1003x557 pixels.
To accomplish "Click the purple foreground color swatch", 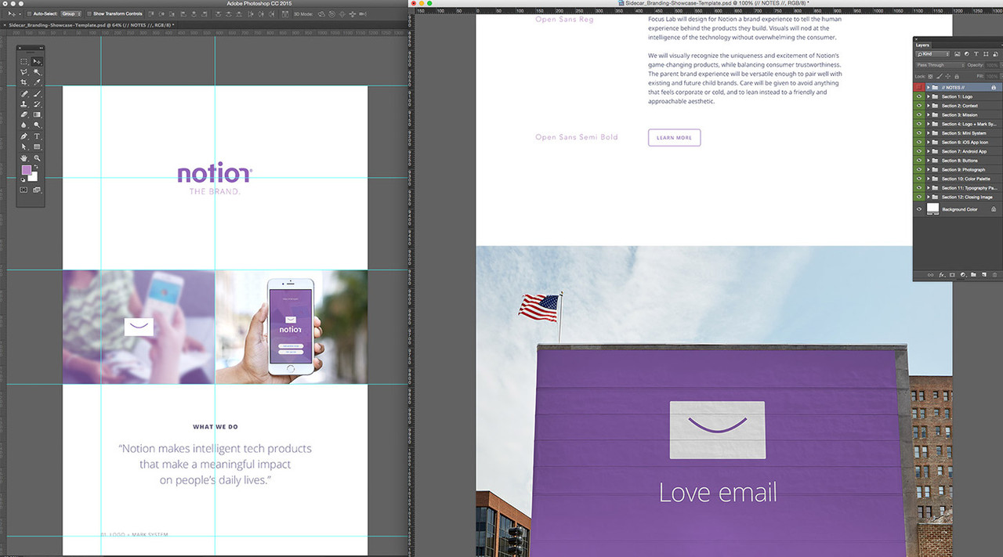I will (x=27, y=170).
